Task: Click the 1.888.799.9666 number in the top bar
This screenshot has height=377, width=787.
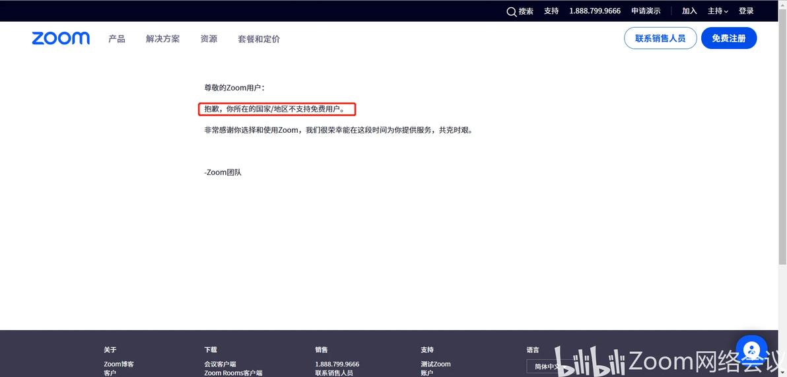Action: point(595,11)
